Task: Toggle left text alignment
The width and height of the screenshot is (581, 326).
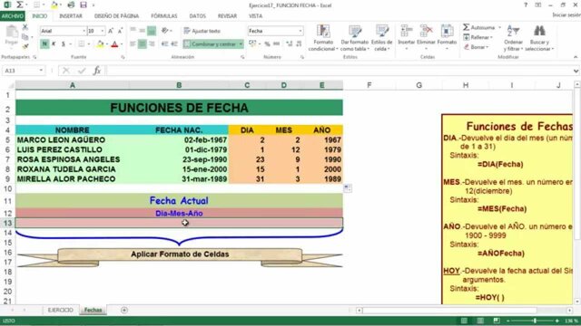Action: [133, 44]
